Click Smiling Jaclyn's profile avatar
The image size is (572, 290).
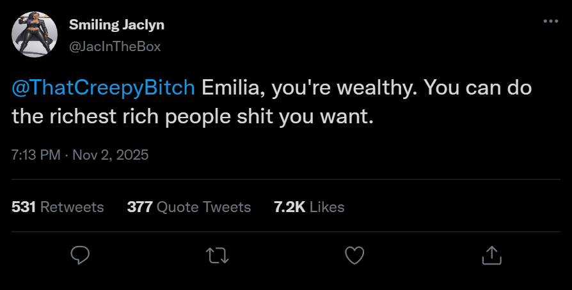[35, 33]
